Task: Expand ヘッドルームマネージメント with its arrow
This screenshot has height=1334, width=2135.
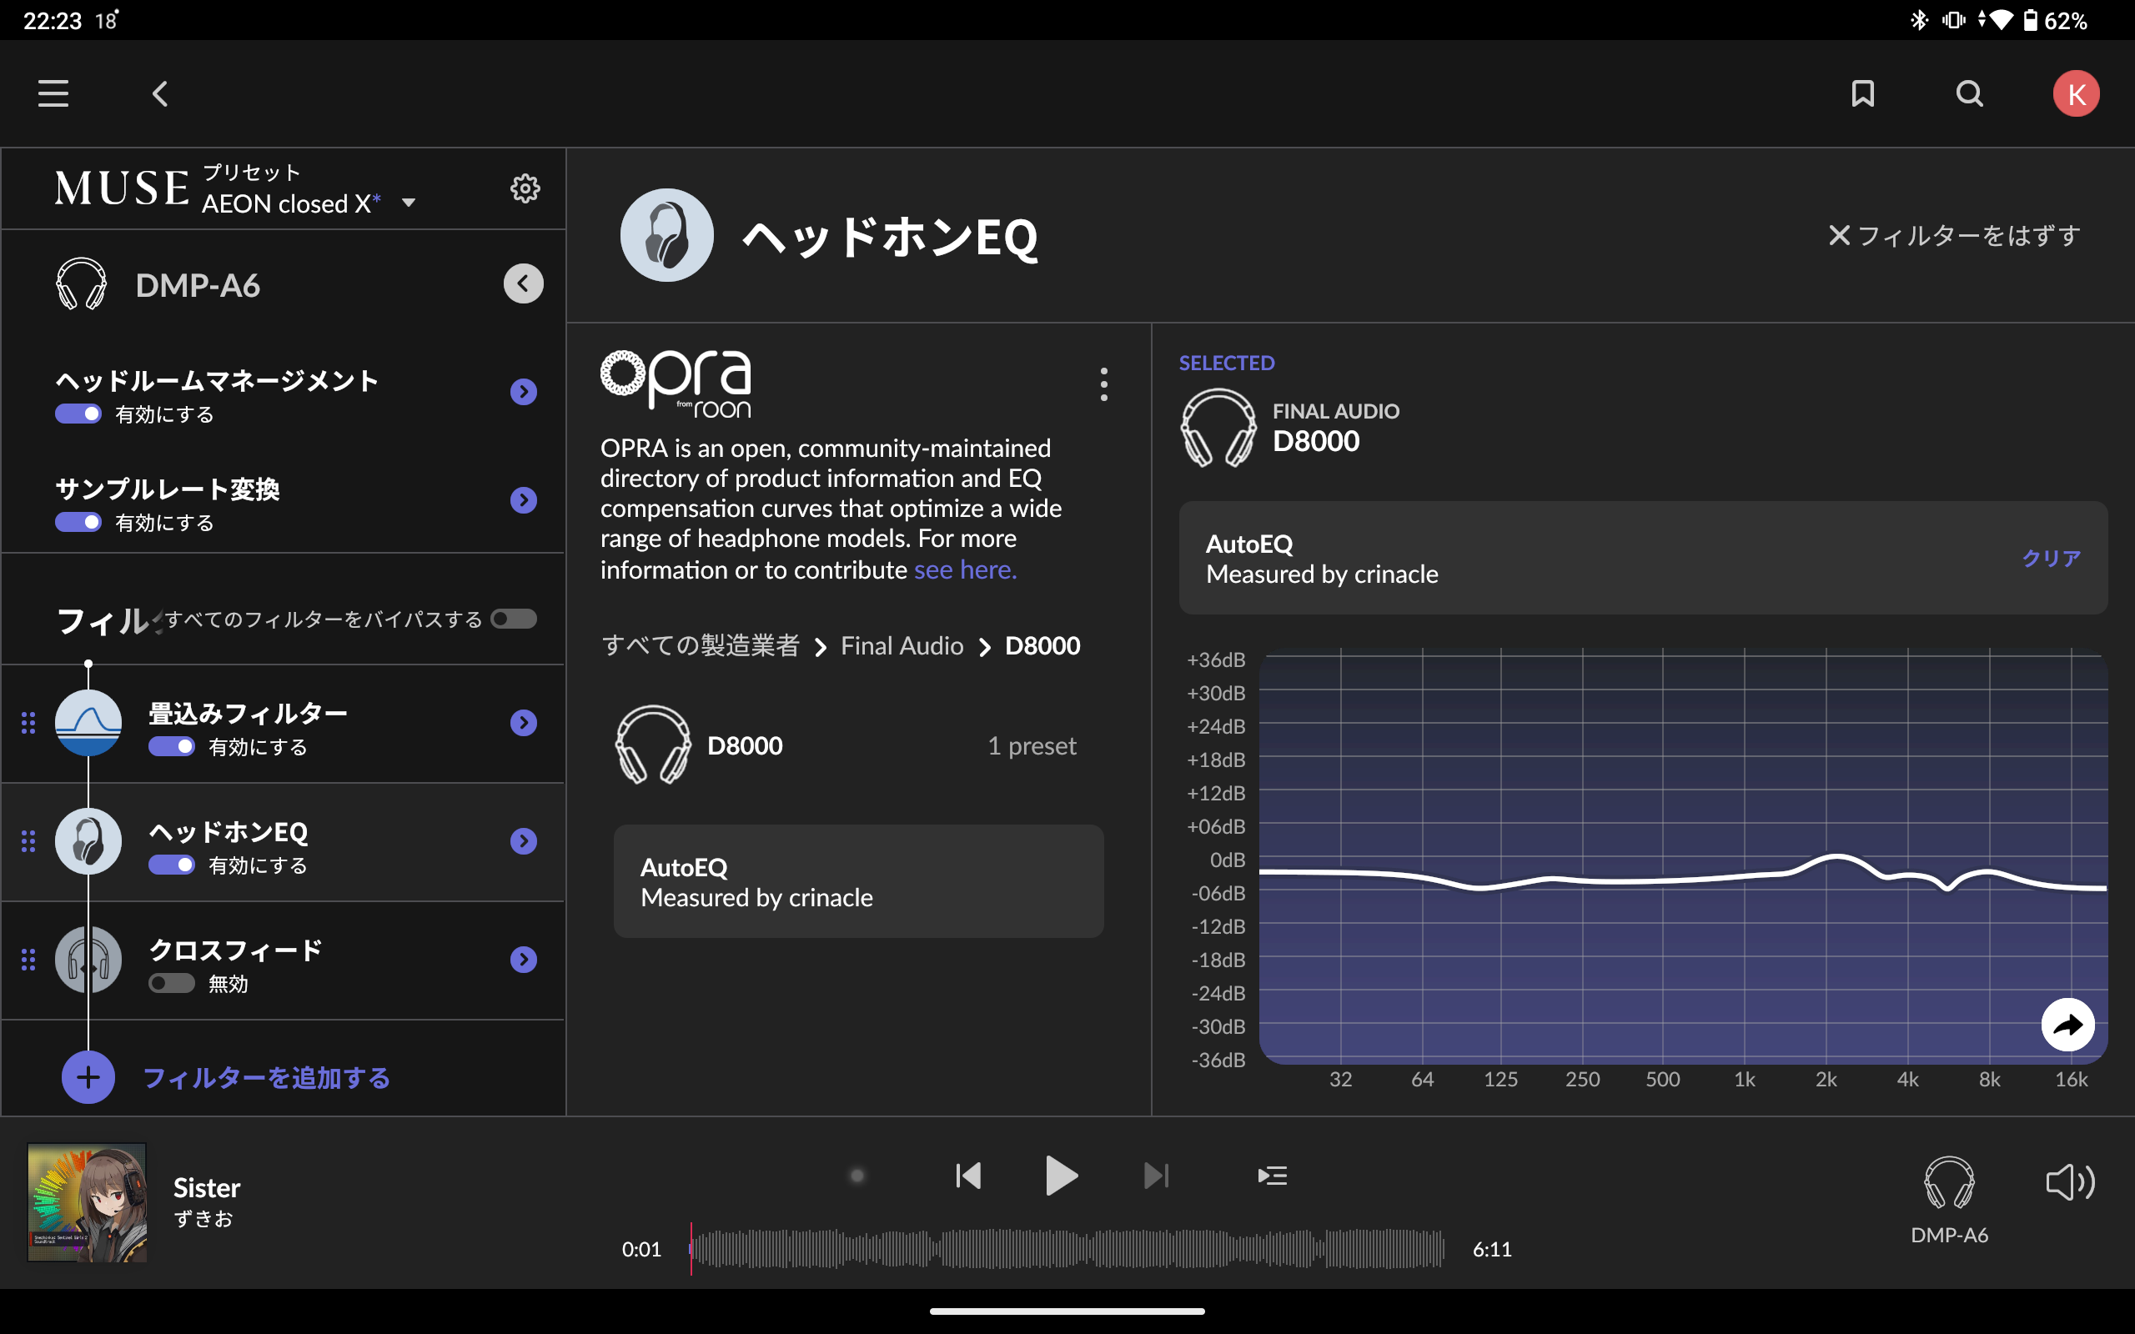Action: click(523, 392)
